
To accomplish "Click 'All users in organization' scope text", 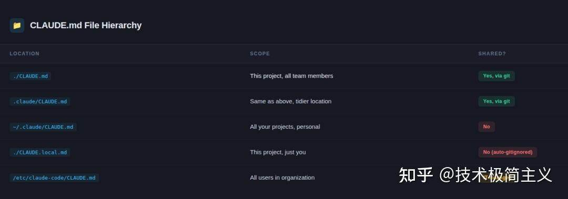I will pyautogui.click(x=282, y=178).
